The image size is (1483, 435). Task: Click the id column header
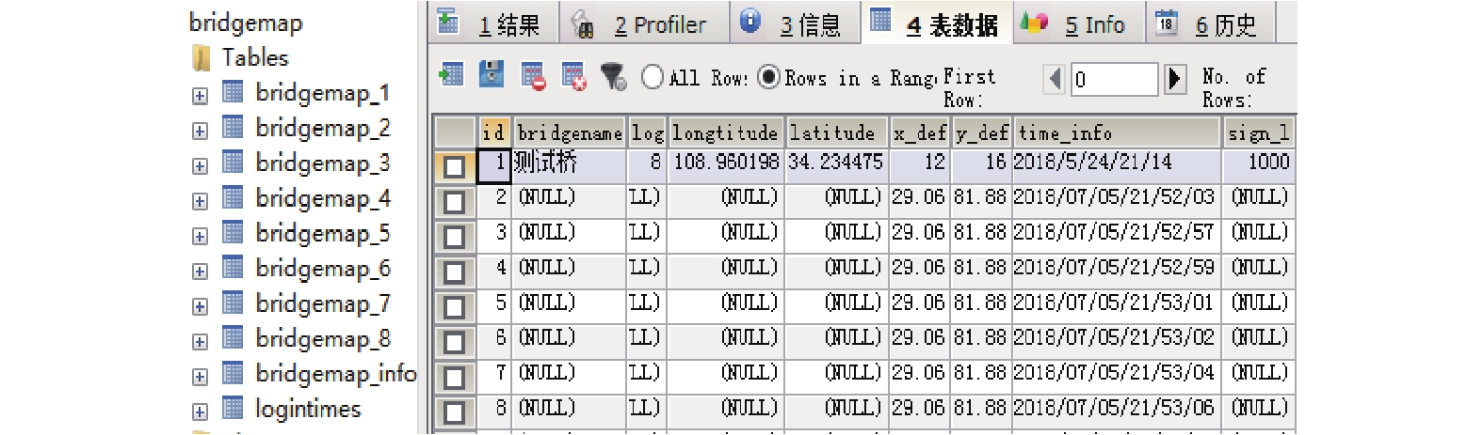click(494, 133)
